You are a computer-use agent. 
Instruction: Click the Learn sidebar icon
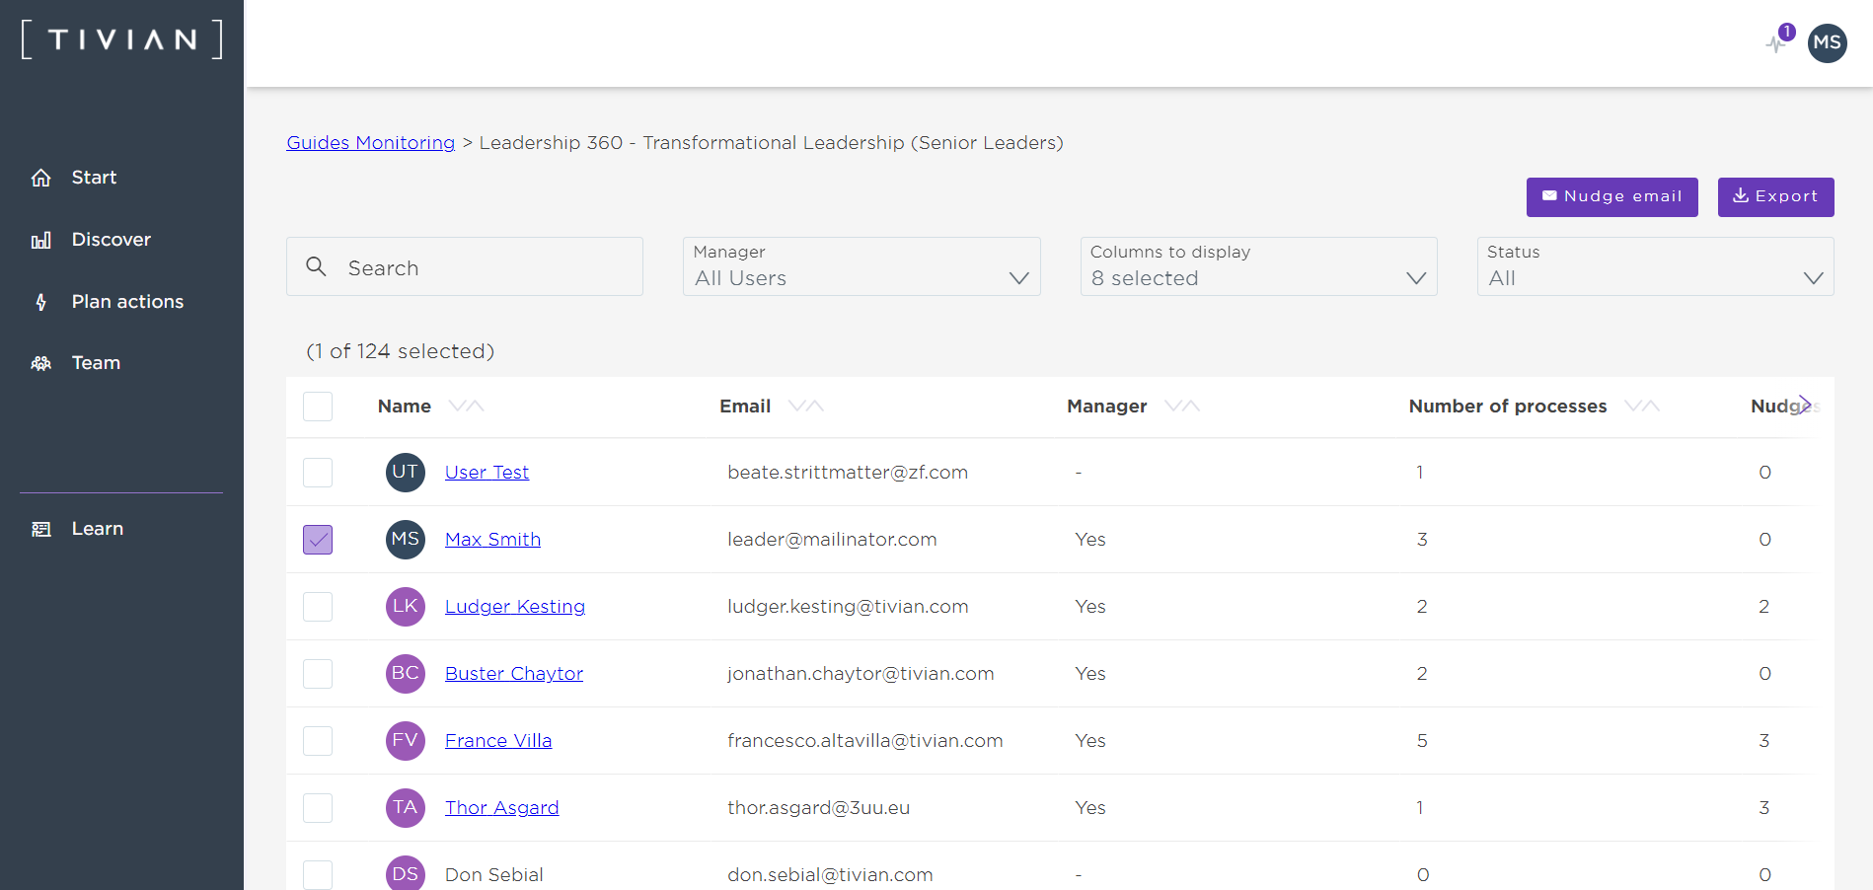41,529
